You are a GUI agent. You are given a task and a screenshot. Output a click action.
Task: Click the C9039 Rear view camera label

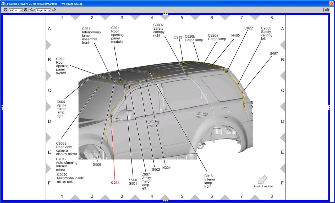click(67, 149)
